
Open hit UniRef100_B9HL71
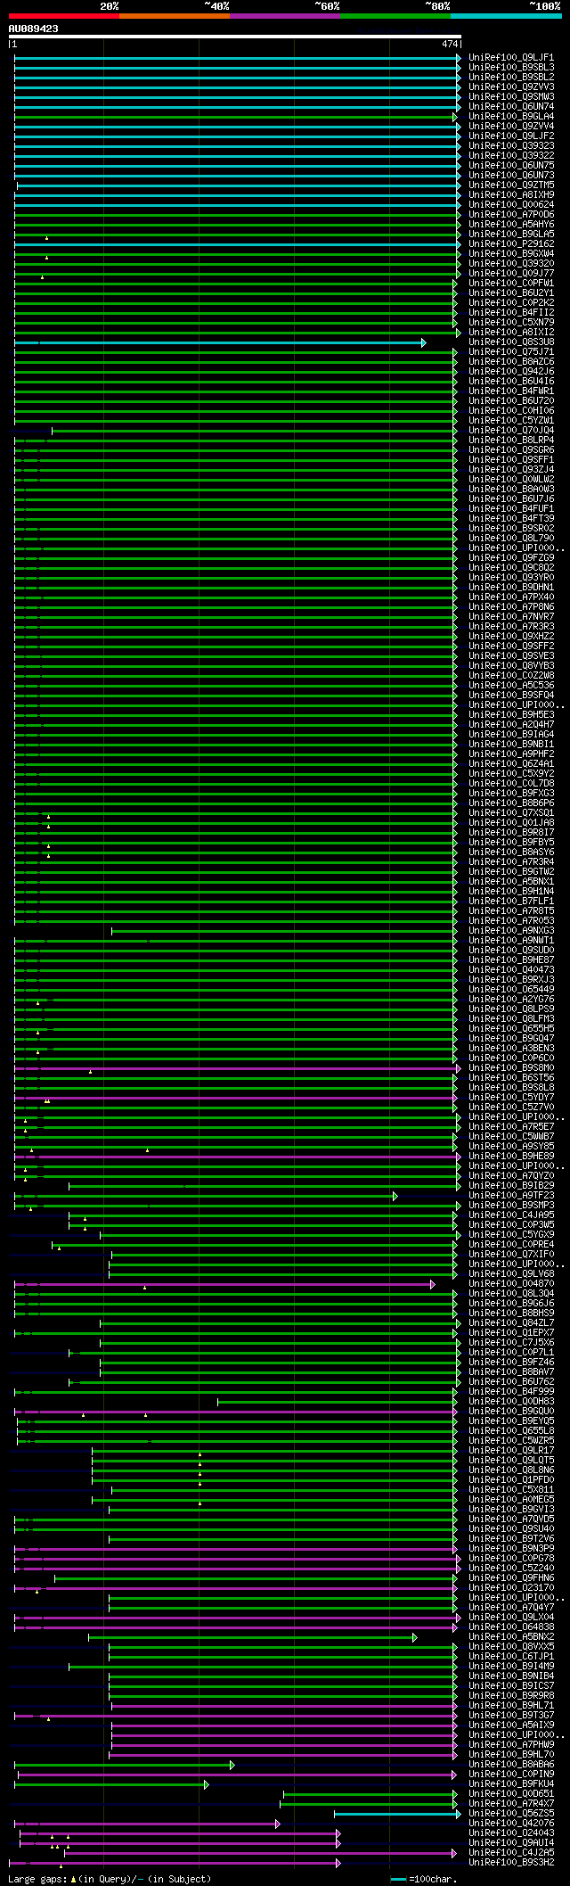(x=511, y=1706)
